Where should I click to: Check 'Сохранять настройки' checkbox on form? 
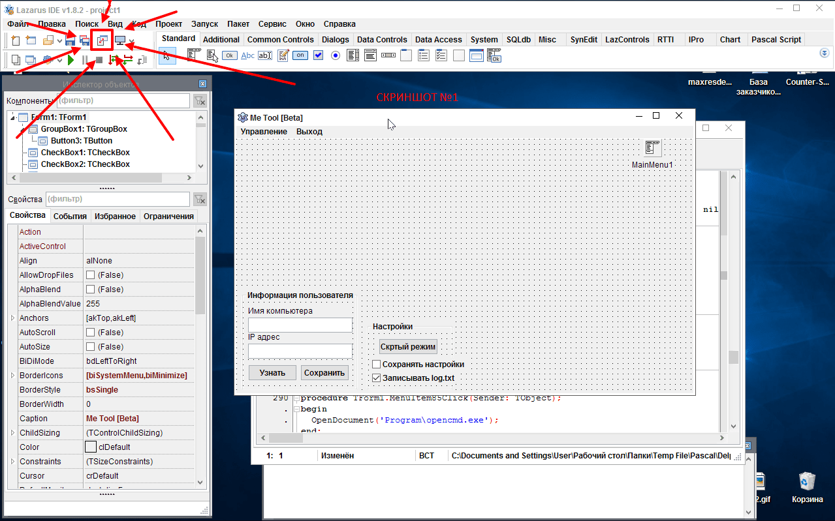376,365
